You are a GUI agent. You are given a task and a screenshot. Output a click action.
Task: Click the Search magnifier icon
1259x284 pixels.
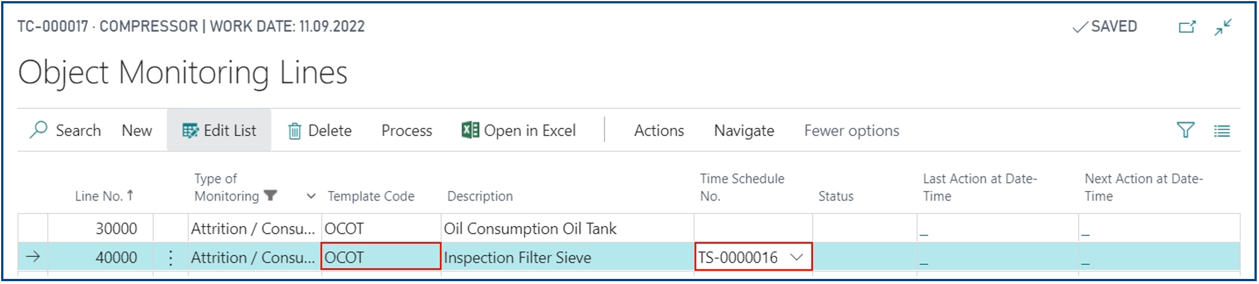click(38, 130)
